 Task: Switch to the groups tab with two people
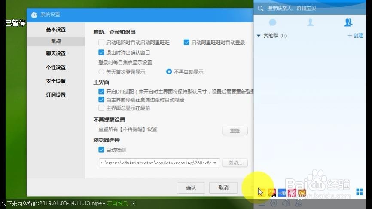point(348,22)
